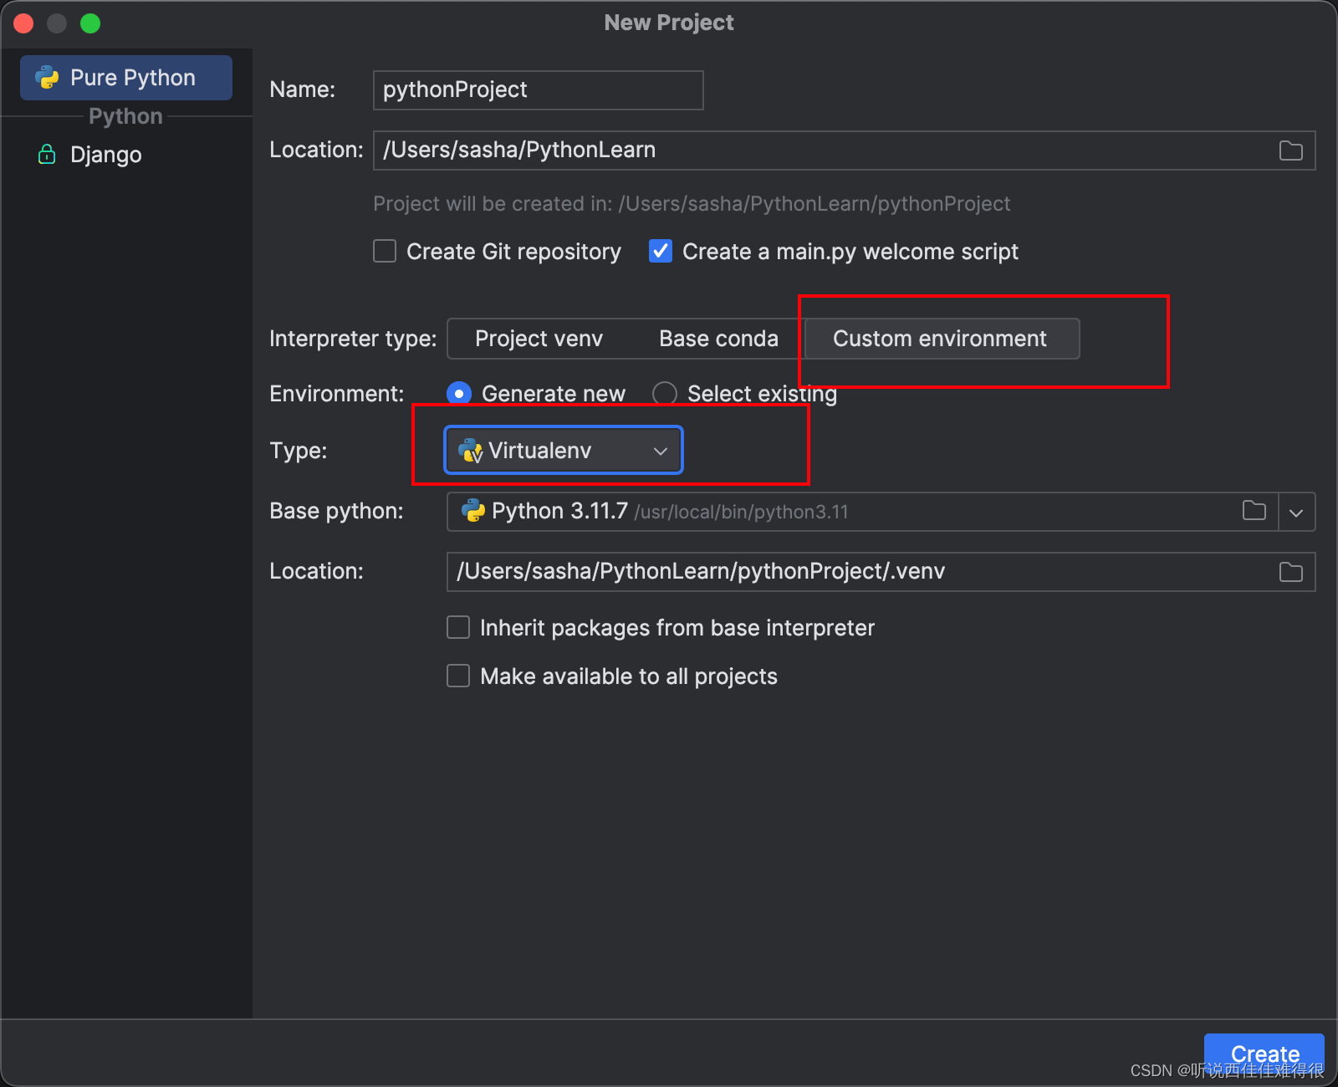Viewport: 1338px width, 1087px height.
Task: Check Make available to all projects
Action: tap(458, 676)
